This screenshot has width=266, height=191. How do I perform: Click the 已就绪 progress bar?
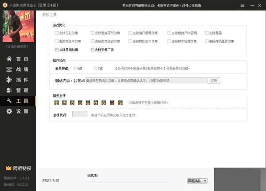click(127, 181)
